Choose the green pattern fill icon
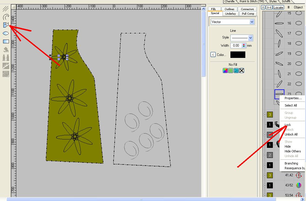Viewport: 306px width, 201px height. (231, 71)
